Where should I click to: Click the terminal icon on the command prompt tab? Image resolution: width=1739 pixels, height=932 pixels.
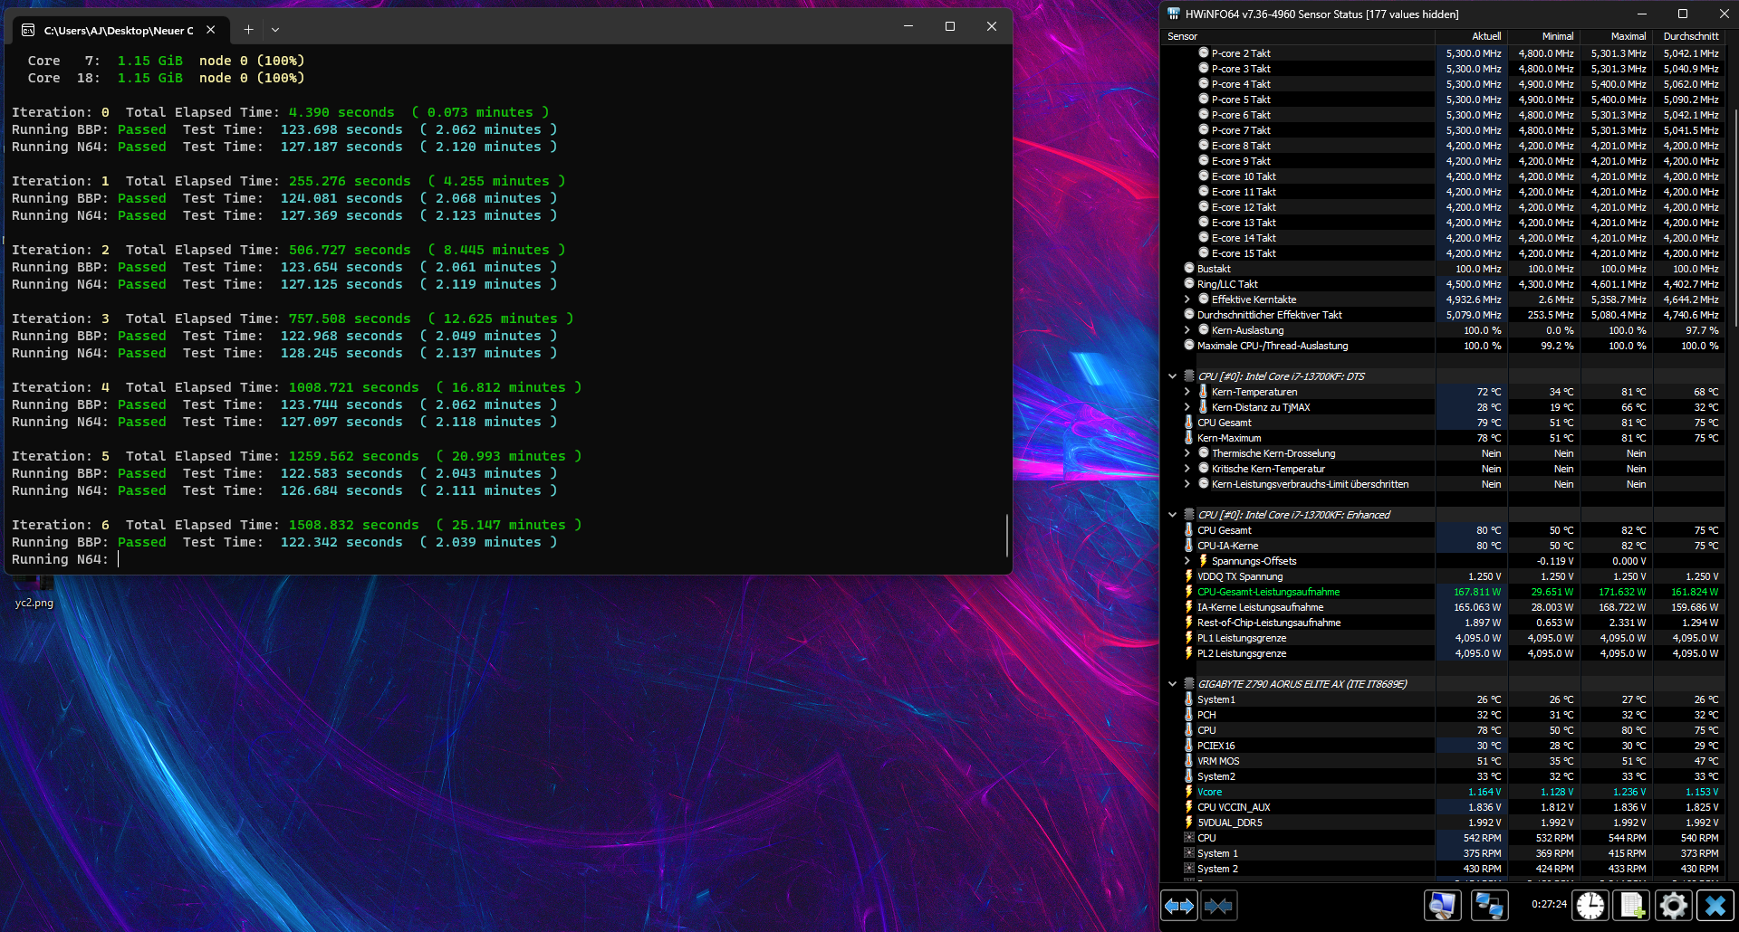28,30
